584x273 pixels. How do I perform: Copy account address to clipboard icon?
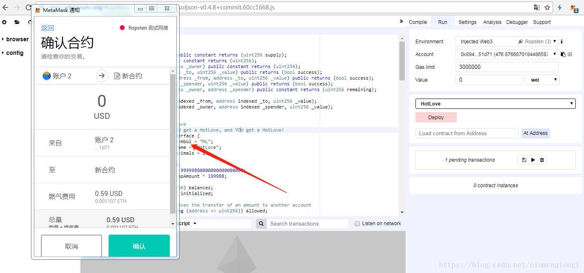pyautogui.click(x=563, y=54)
